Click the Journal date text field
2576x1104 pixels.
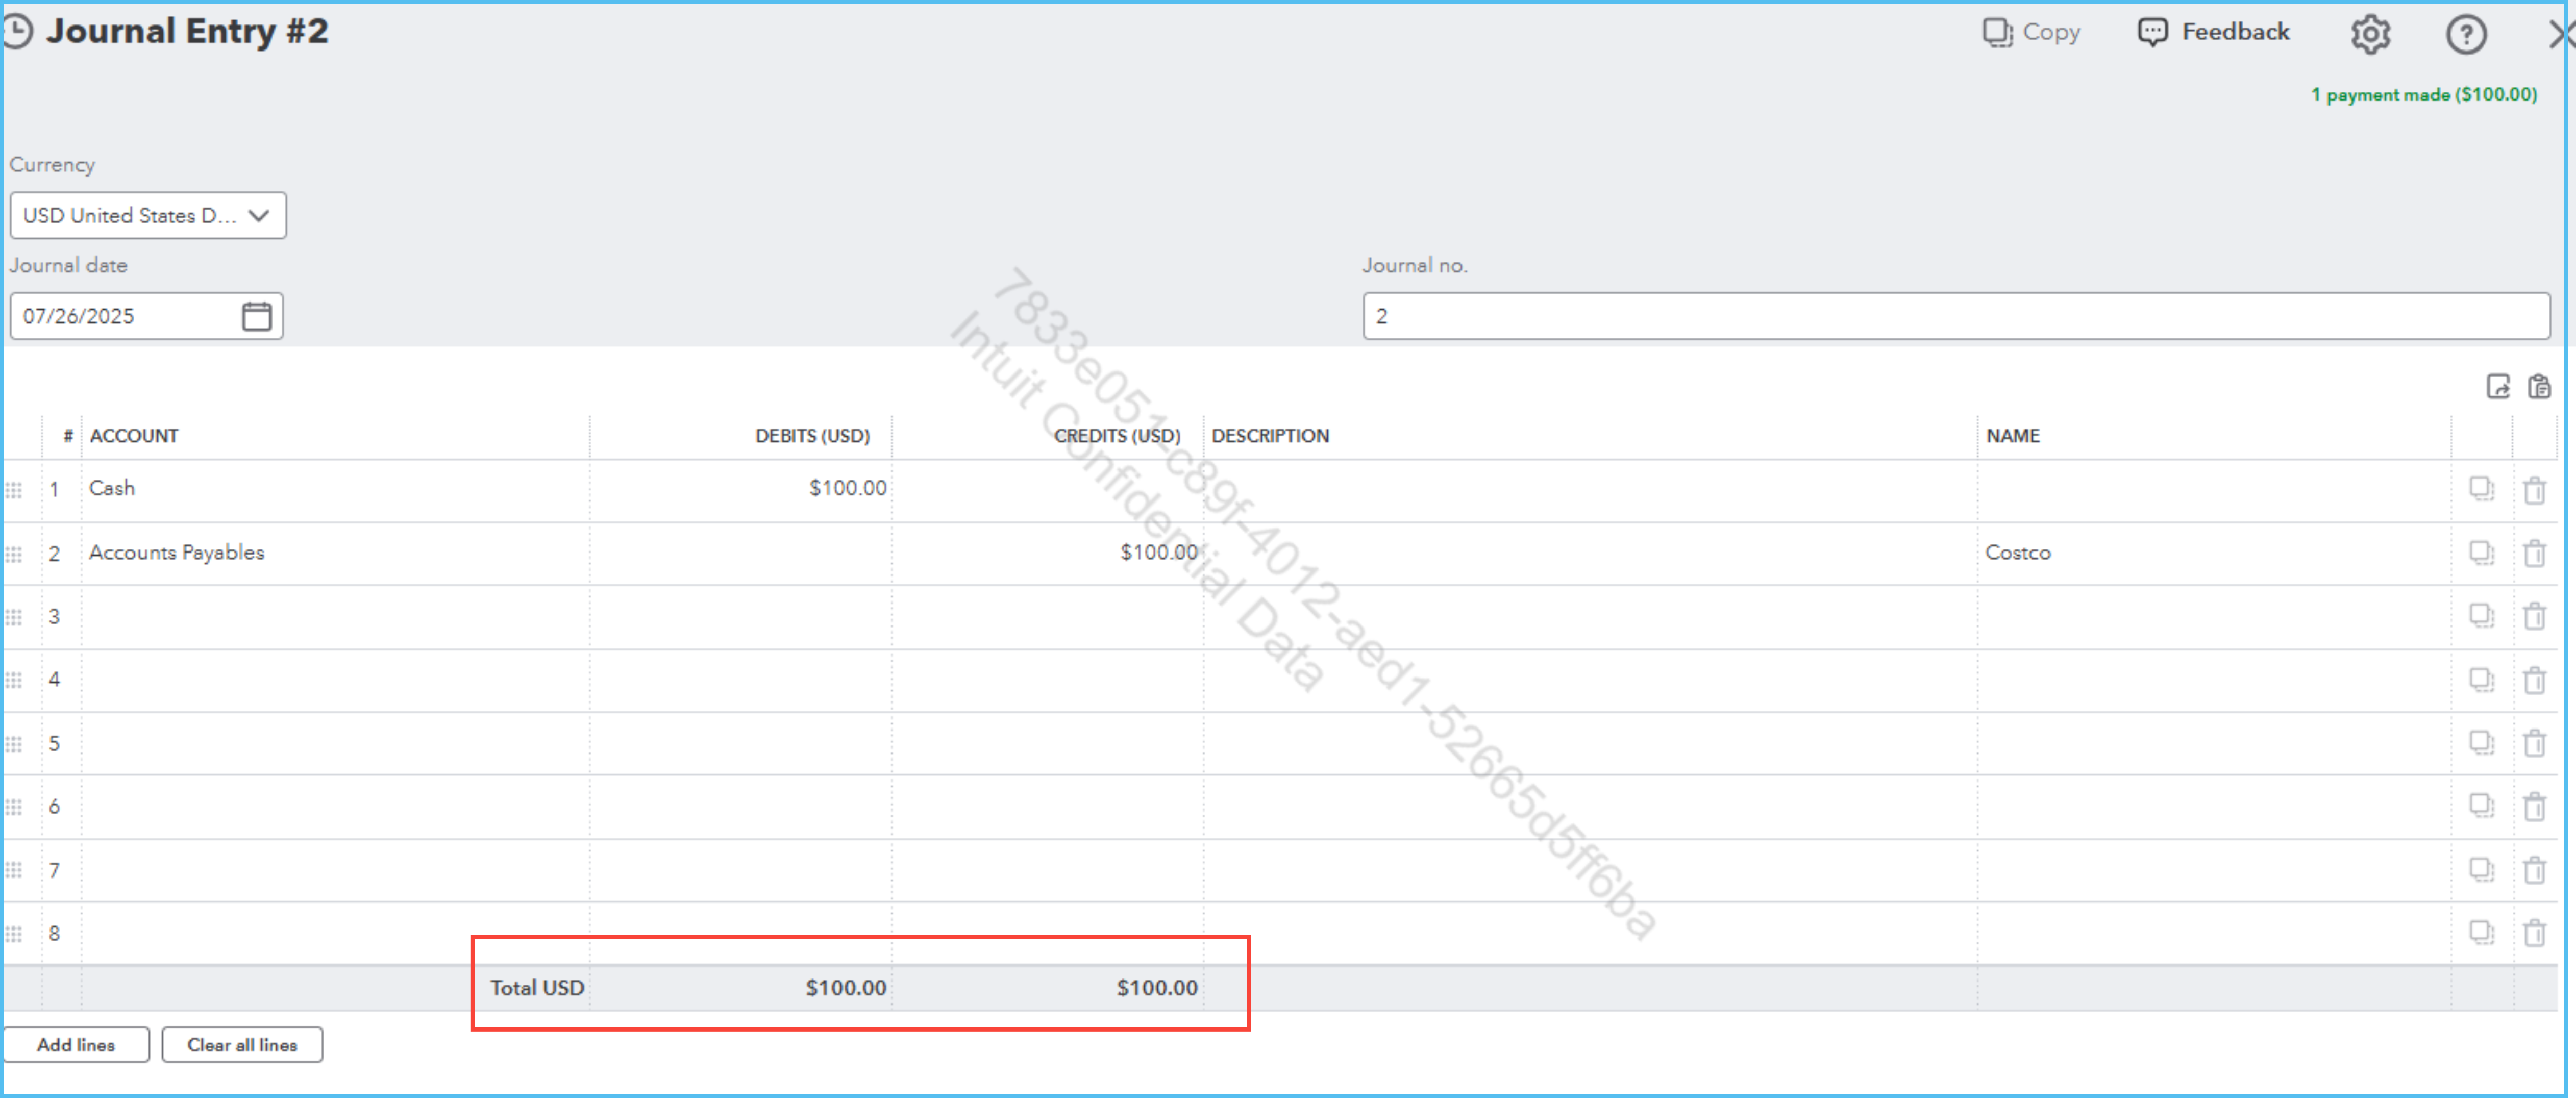tap(125, 317)
